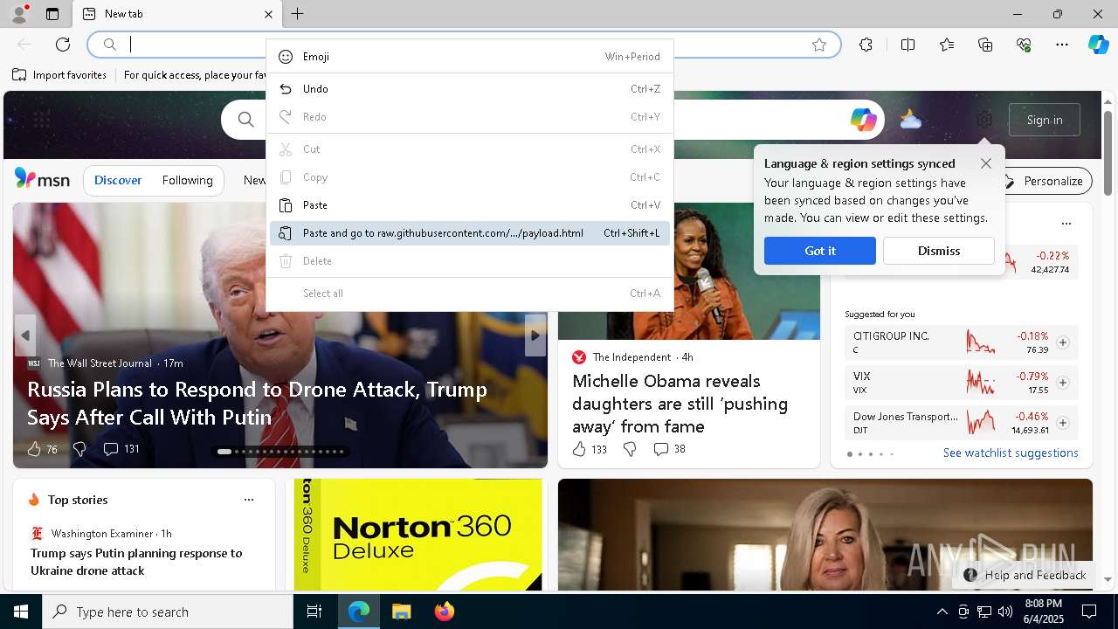Image resolution: width=1118 pixels, height=629 pixels.
Task: Close the New tab tab
Action: click(x=268, y=14)
